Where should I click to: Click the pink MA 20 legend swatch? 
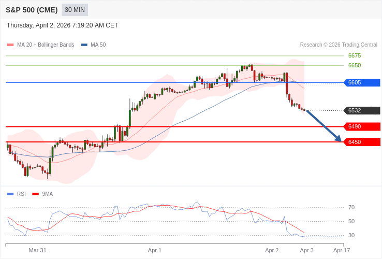(10, 45)
